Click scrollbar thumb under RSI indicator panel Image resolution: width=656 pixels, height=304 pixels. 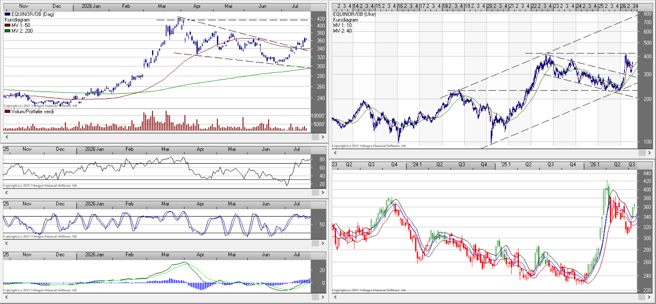(x=315, y=193)
